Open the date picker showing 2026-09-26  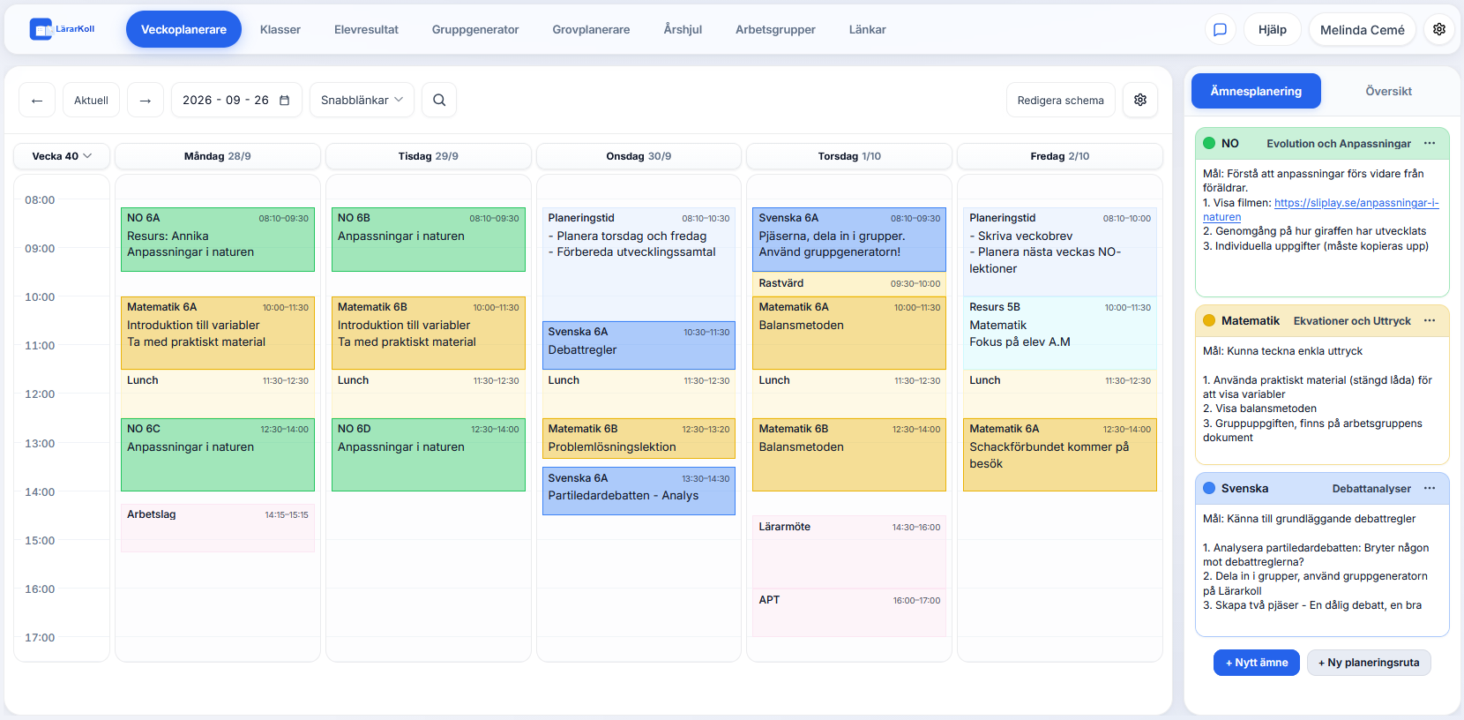(236, 101)
